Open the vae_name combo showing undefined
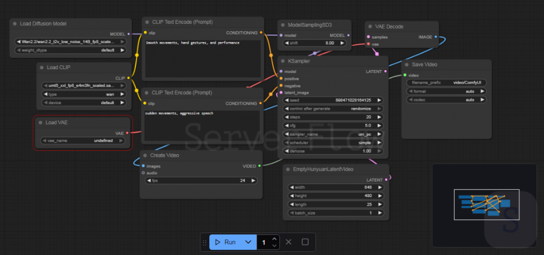The image size is (544, 255). coord(82,140)
